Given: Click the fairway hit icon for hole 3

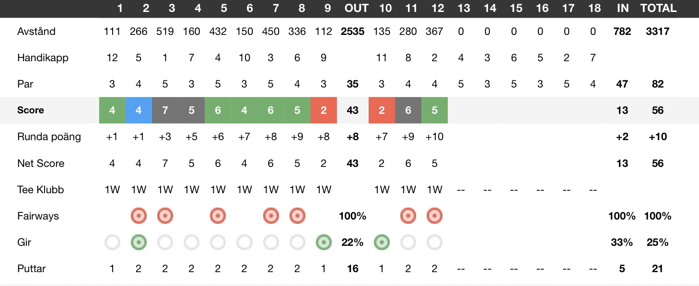Looking at the screenshot, I should pos(165,216).
